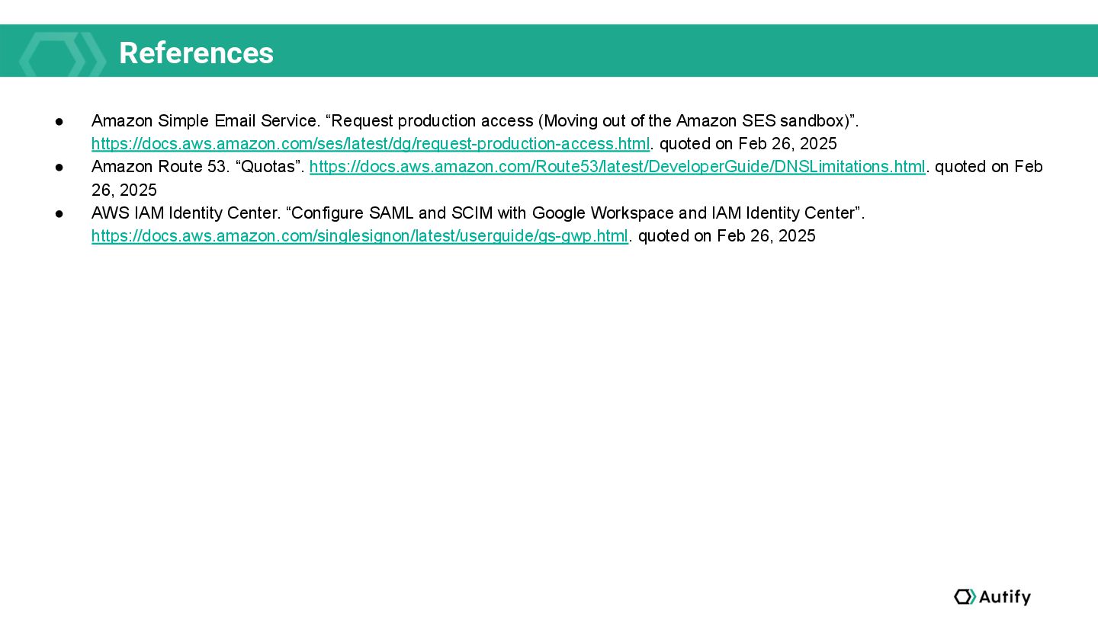
Task: Open the Route53 DNSLimitations documentation link
Action: 617,167
